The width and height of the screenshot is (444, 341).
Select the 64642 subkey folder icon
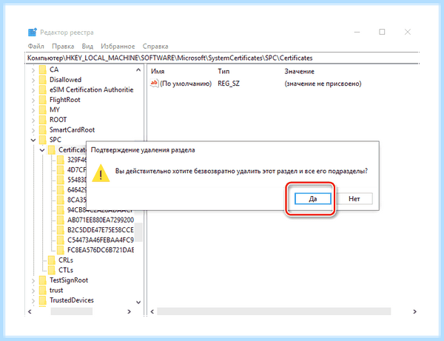[x=61, y=190]
